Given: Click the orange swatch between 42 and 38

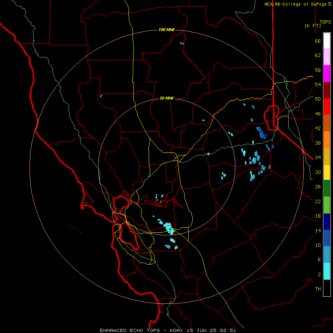Looking at the screenshot, I should (327, 140).
